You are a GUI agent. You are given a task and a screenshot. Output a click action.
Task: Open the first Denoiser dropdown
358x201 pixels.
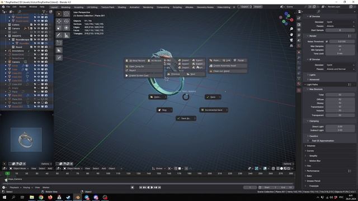340,22
